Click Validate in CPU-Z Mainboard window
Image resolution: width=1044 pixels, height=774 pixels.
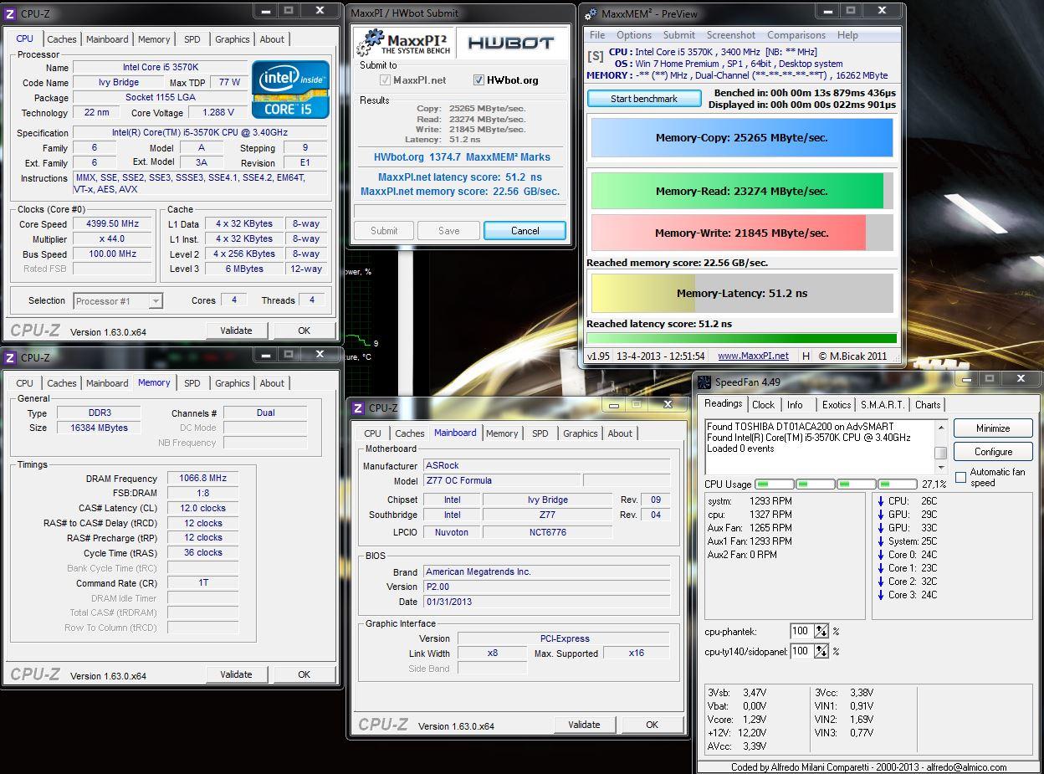pos(584,725)
